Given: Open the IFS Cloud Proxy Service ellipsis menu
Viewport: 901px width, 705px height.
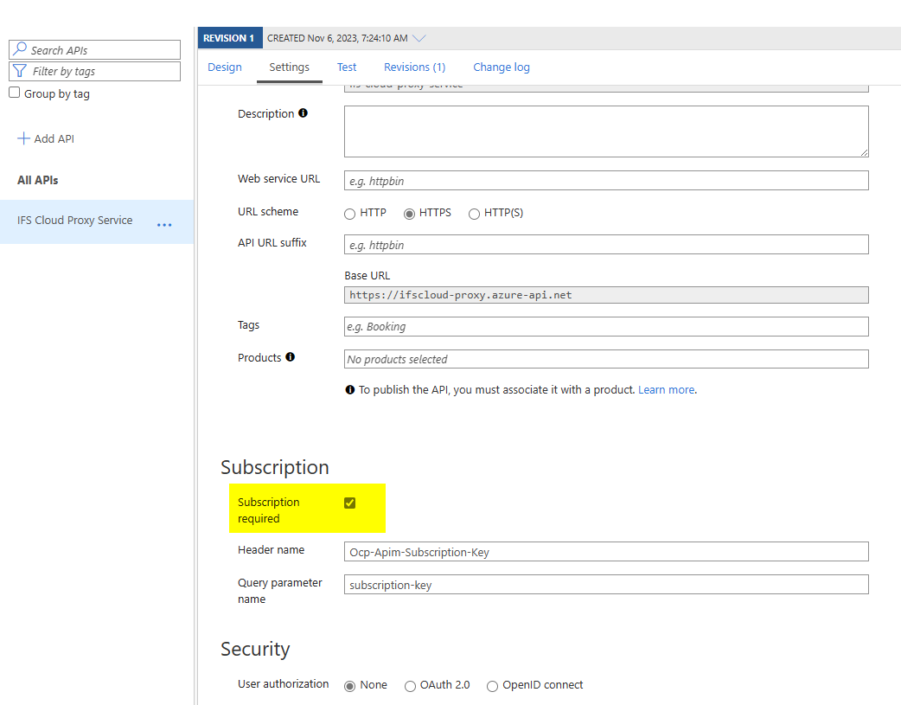Looking at the screenshot, I should coord(164,225).
